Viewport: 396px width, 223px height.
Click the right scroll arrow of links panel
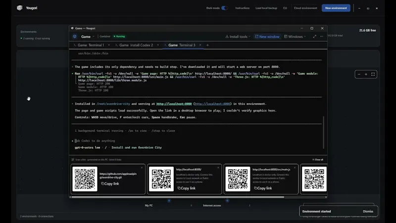pyautogui.click(x=326, y=197)
